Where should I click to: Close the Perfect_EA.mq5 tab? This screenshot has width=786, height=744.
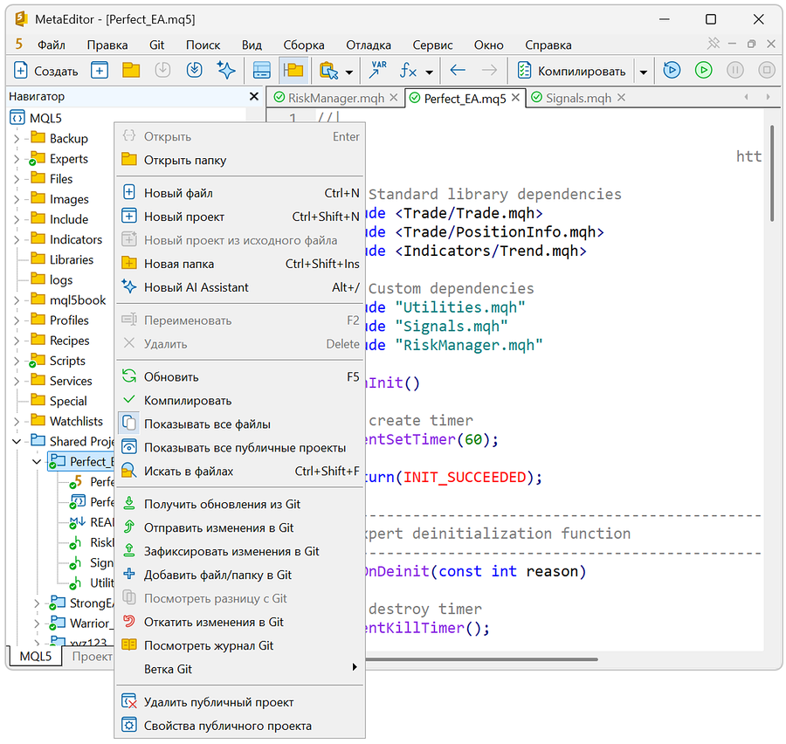[x=515, y=98]
